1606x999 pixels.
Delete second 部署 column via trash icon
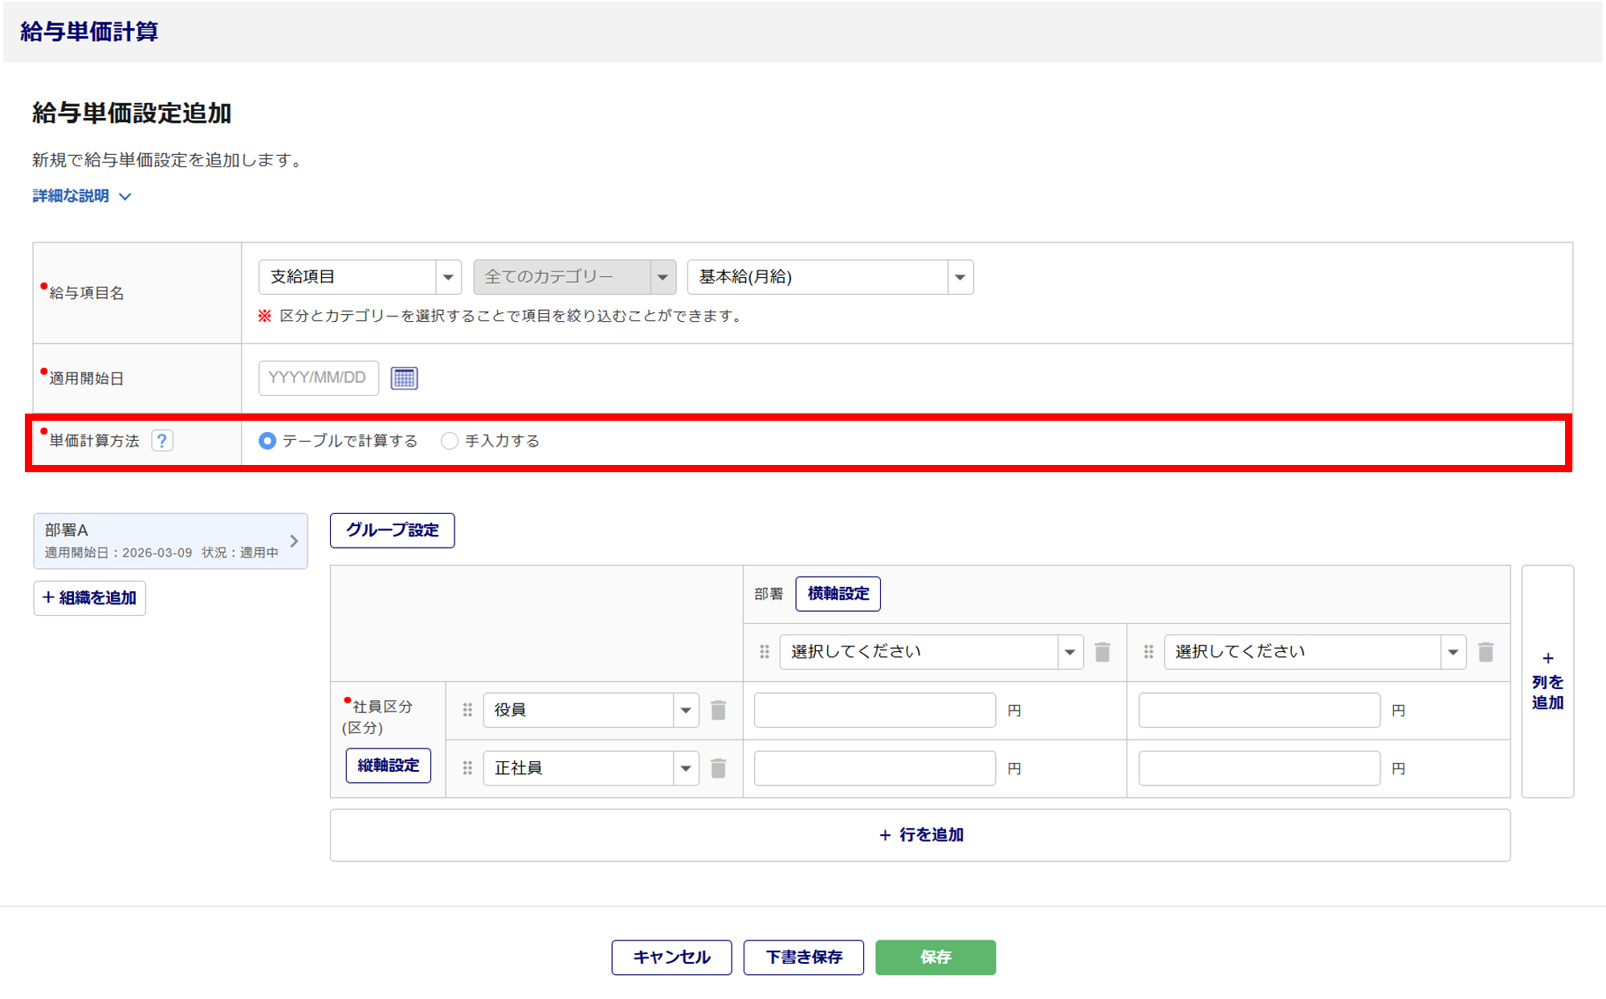[x=1486, y=652]
